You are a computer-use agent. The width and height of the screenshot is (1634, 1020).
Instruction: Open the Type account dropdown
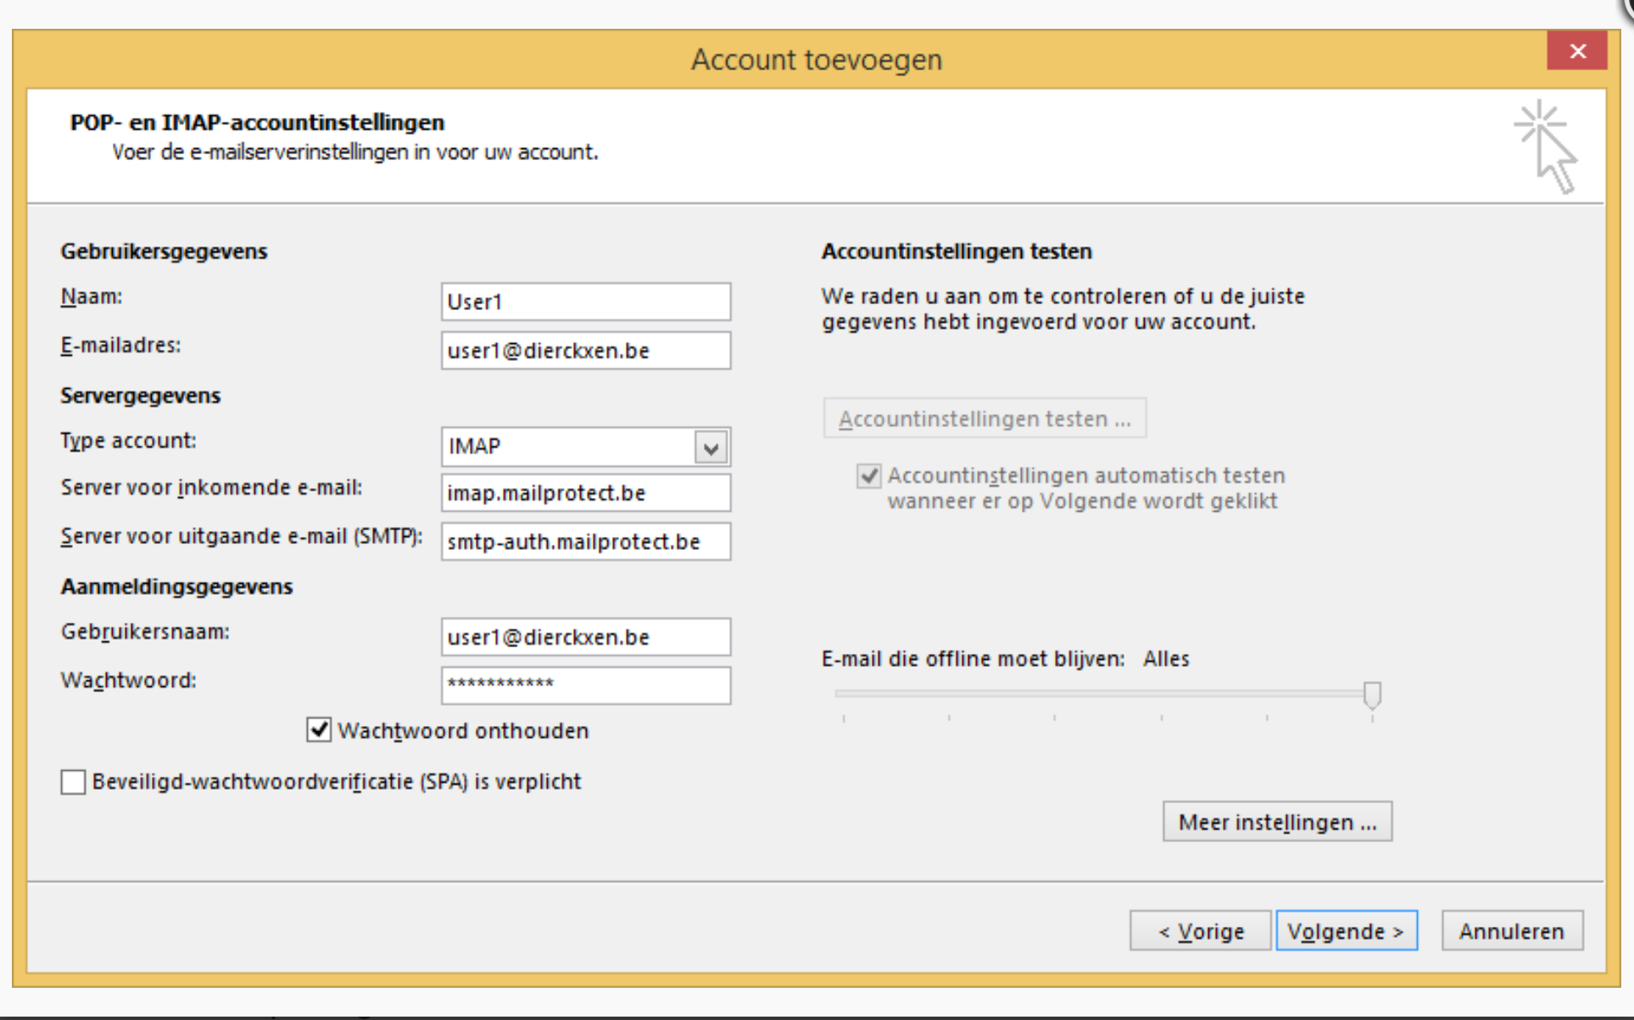711,446
